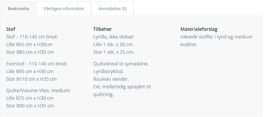The image size is (265, 117).
Task: Click the 'Rouleau vender.' text
Action: [111, 79]
